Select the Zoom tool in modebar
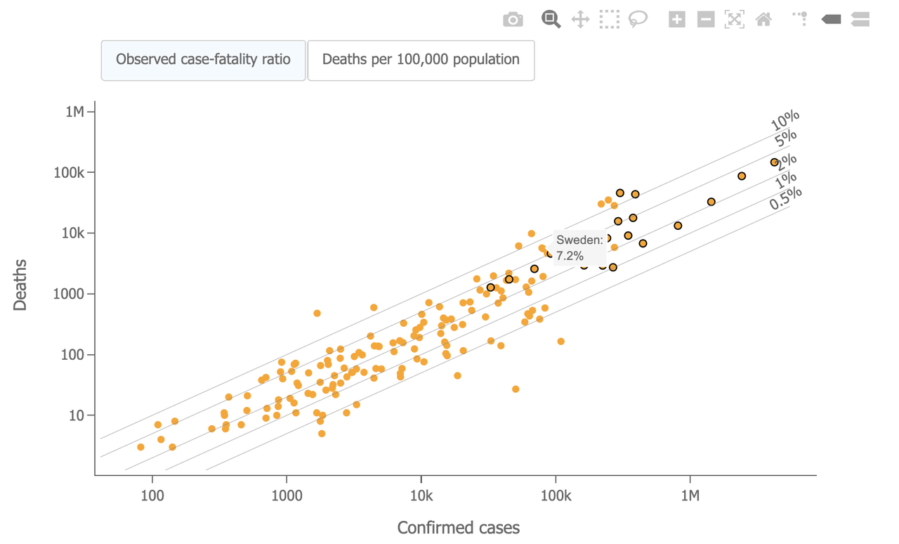Screen dimensions: 899x544 click(551, 20)
